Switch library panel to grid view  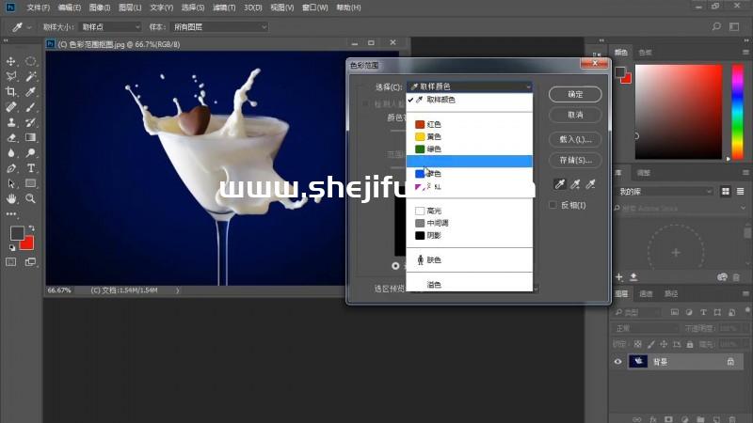726,192
